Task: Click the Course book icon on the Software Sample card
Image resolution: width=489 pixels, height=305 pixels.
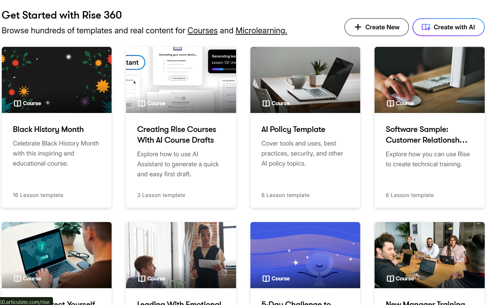Action: 390,103
